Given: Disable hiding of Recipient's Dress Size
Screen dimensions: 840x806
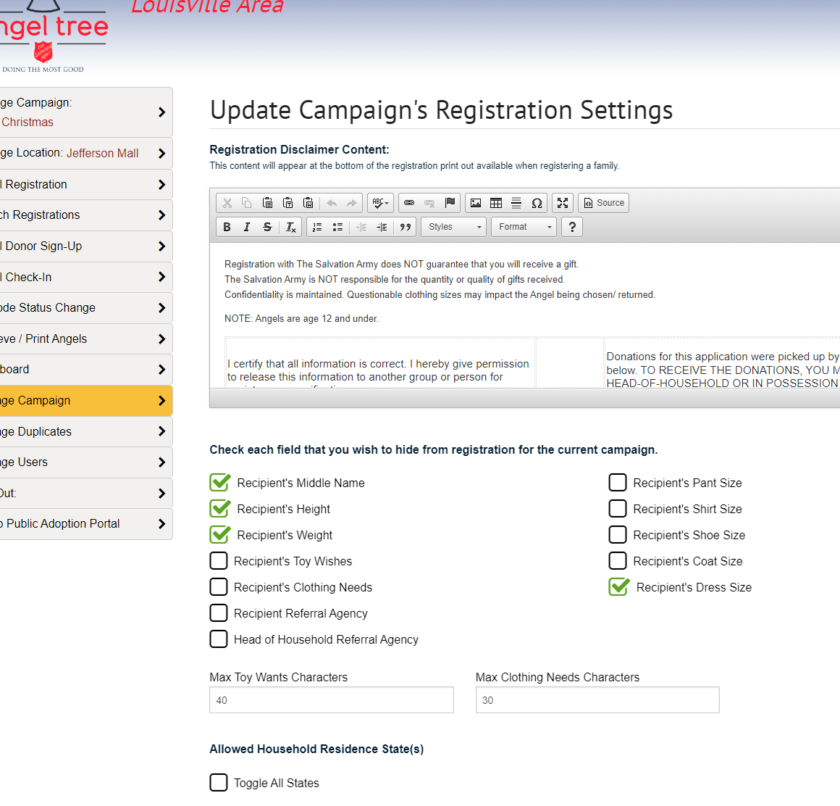Looking at the screenshot, I should coord(618,586).
